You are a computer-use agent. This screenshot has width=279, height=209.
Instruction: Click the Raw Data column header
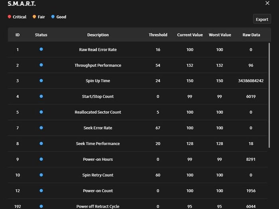[x=251, y=35]
